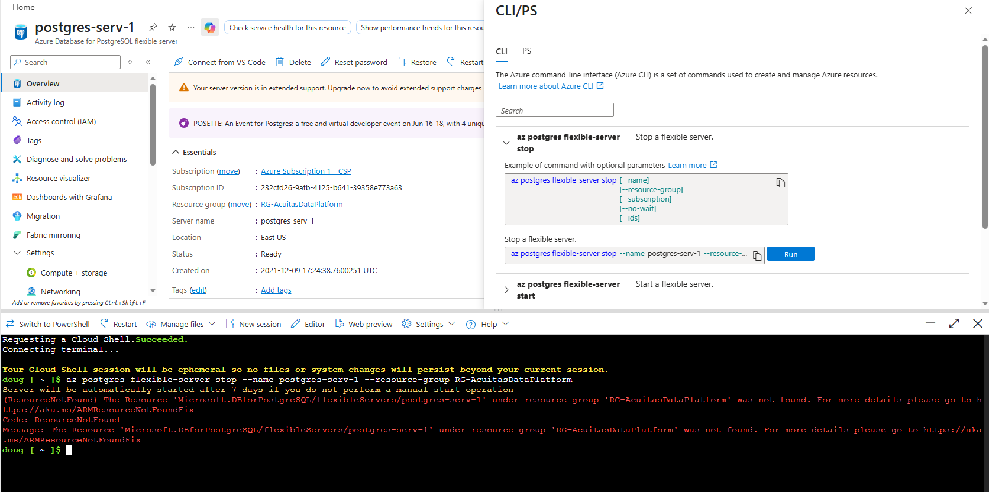This screenshot has height=492, width=989.
Task: Pin postgres-serv-1 to dashboard
Action: pyautogui.click(x=153, y=27)
